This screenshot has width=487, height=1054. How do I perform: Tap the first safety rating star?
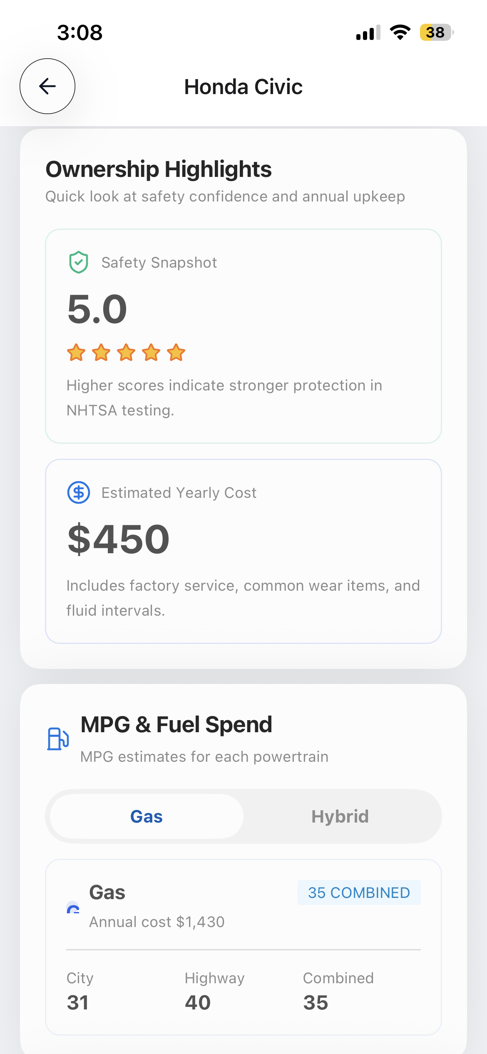(76, 353)
